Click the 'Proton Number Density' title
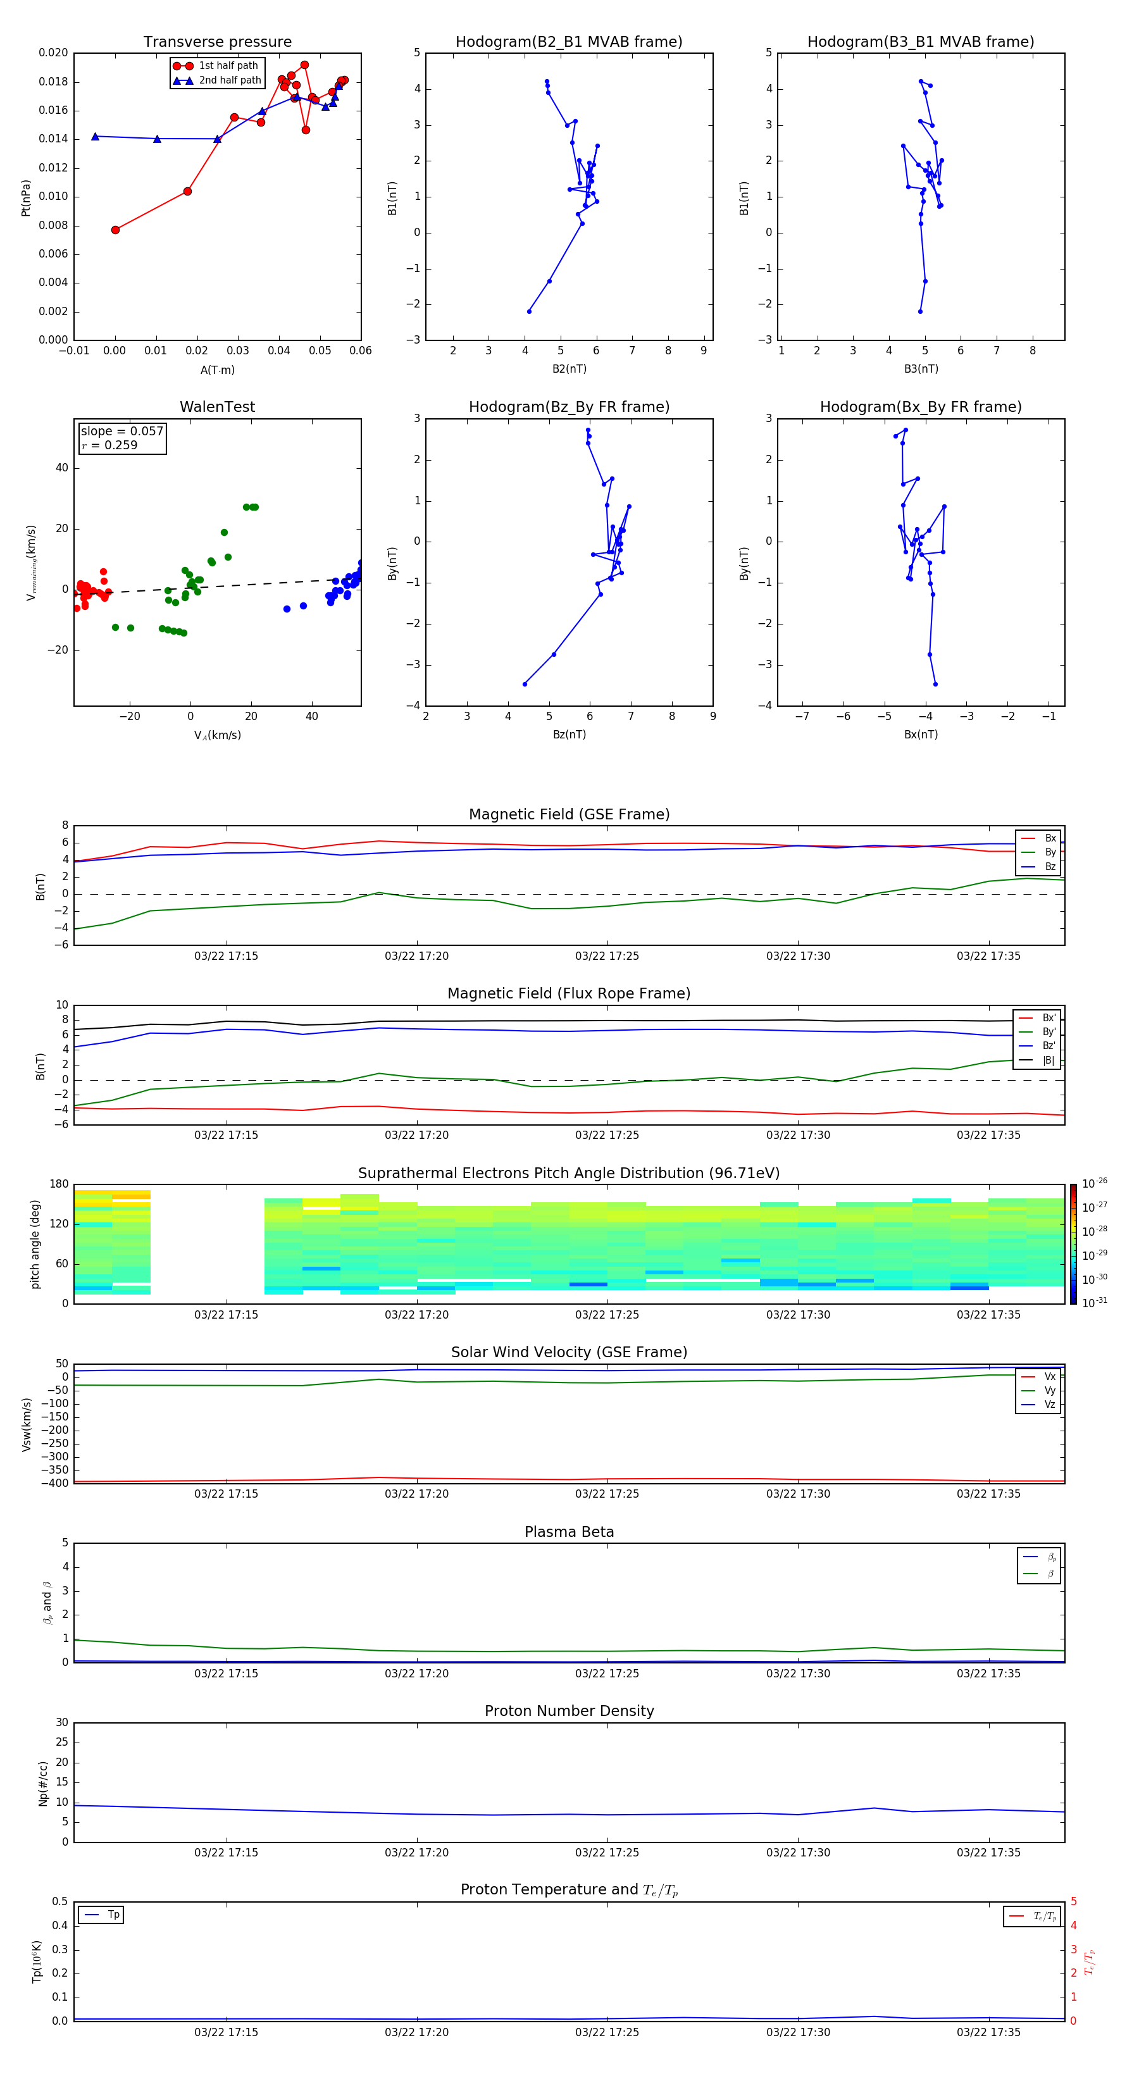Image resolution: width=1139 pixels, height=2088 pixels. point(569,1711)
